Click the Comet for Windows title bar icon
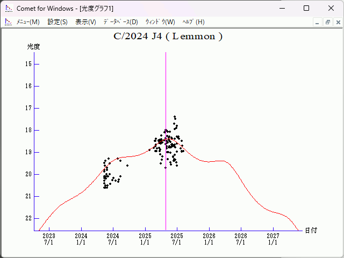Viewport: 344px width, 258px height. 8,8
